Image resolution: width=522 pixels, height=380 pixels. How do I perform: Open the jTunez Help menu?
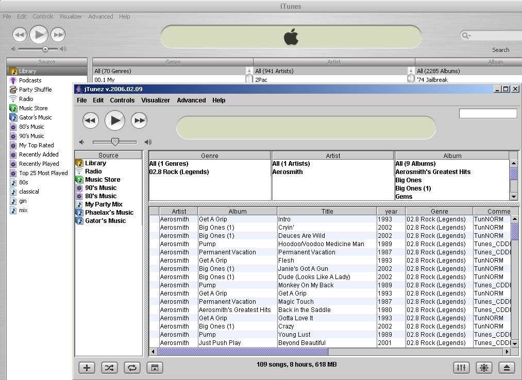pos(218,100)
